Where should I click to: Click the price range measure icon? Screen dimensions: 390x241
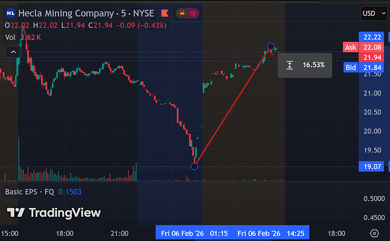[x=289, y=65]
